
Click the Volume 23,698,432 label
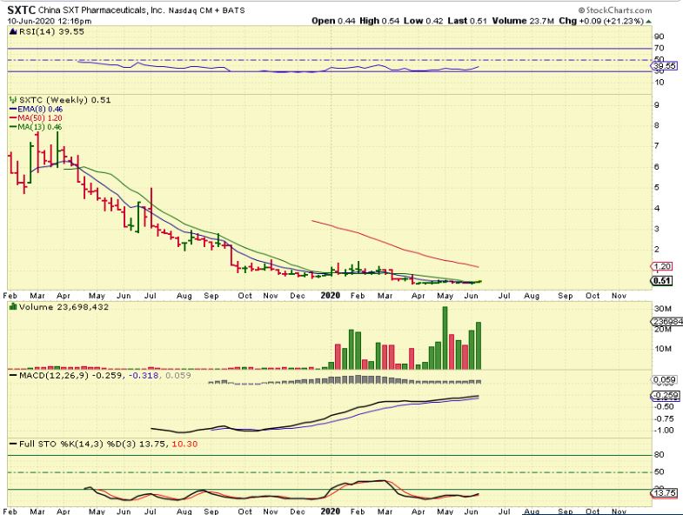tap(64, 307)
